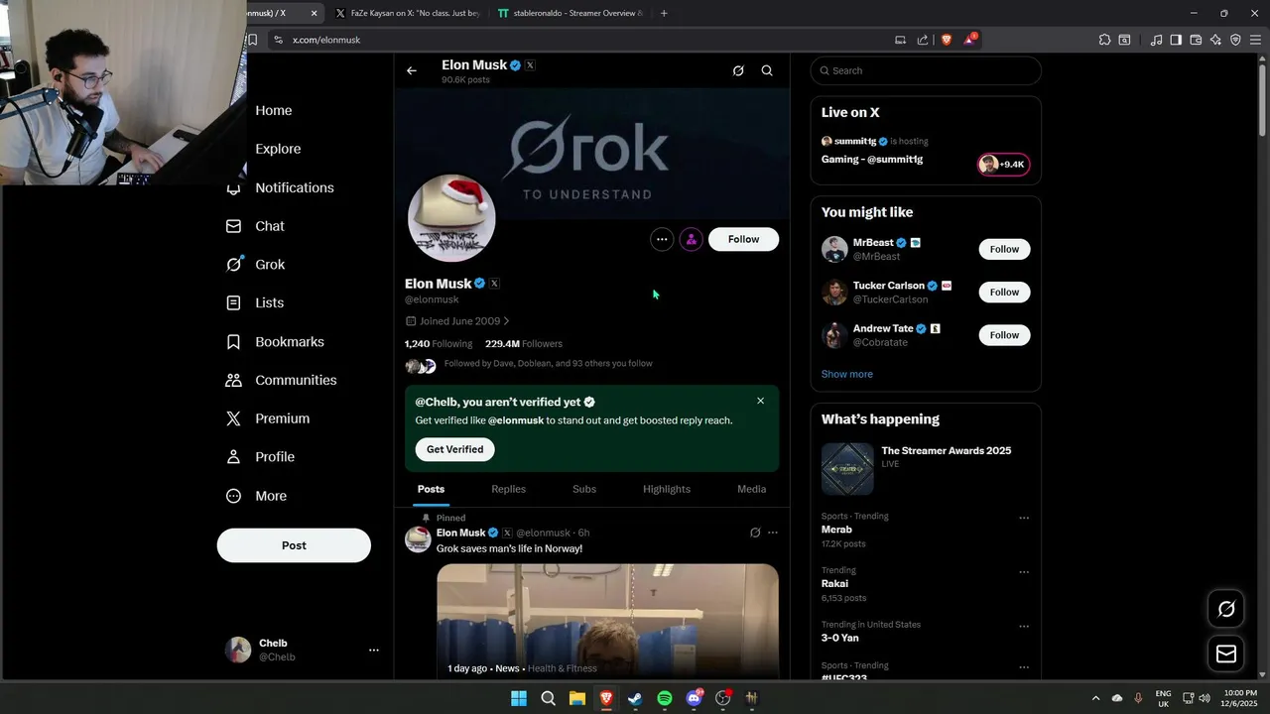Click the Grok profile summary icon in header
1270x714 pixels.
coord(738,70)
